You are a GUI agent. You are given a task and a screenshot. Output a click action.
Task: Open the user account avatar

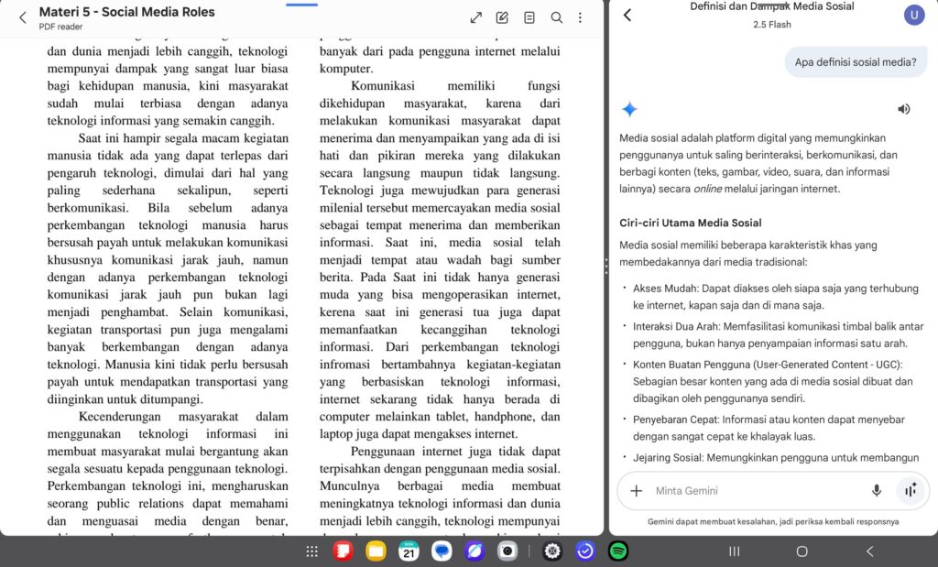pyautogui.click(x=913, y=15)
